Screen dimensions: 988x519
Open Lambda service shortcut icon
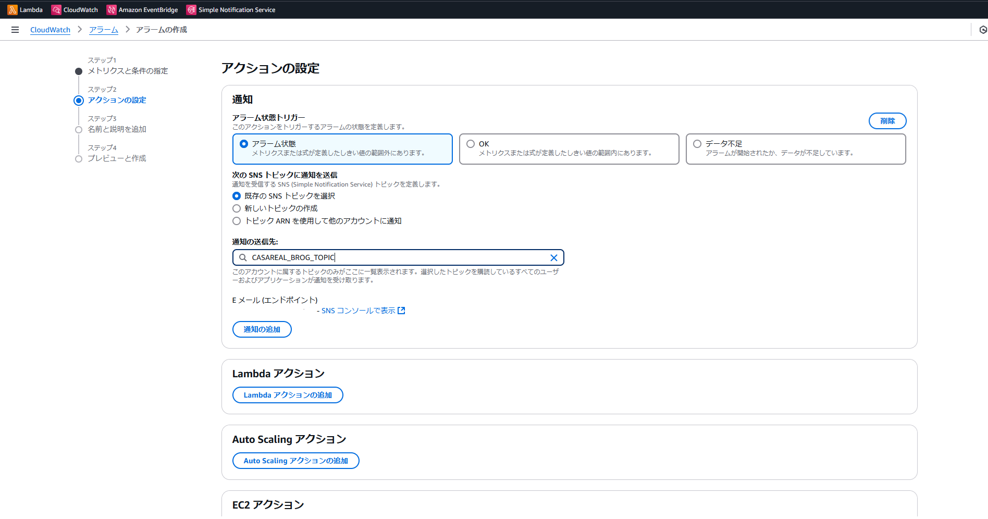pyautogui.click(x=12, y=9)
